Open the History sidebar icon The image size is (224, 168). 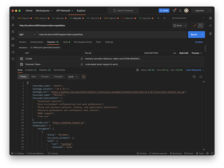13,59
